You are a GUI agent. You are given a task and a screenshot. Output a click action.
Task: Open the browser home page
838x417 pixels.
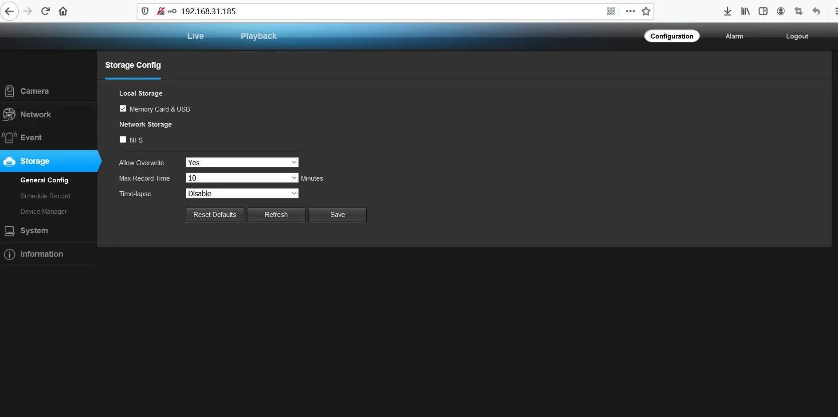pyautogui.click(x=63, y=11)
